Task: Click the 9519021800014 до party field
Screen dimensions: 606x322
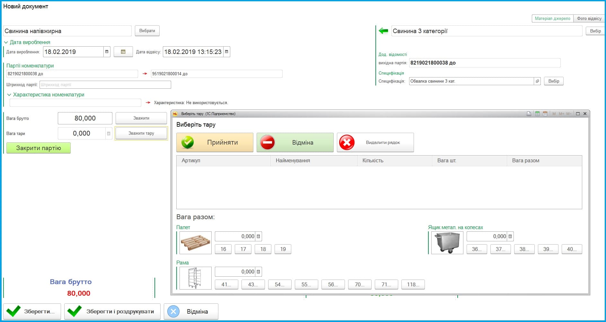Action: (x=217, y=74)
